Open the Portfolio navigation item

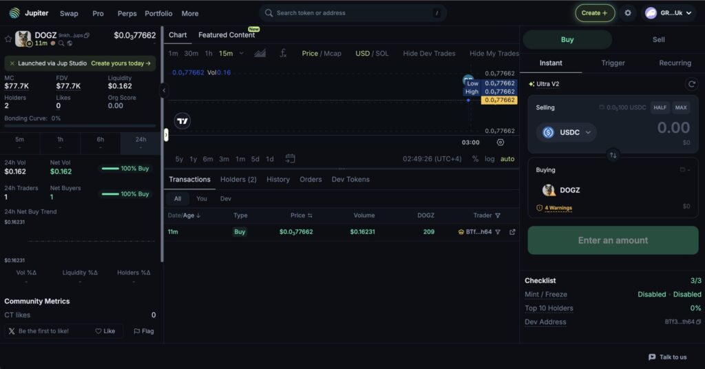tap(158, 14)
